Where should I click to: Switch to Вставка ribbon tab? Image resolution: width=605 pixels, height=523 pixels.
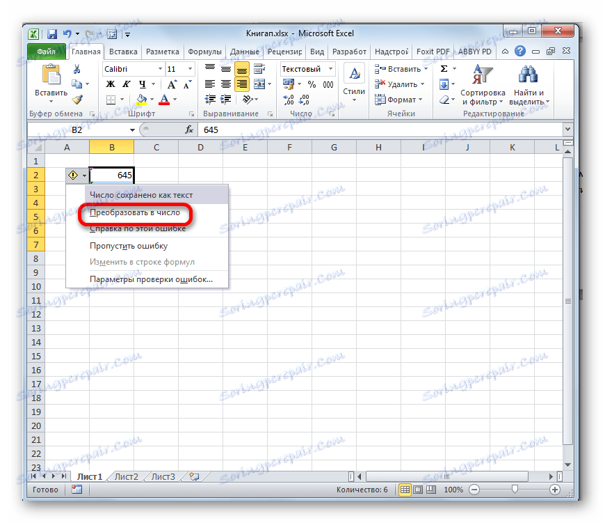pyautogui.click(x=123, y=52)
